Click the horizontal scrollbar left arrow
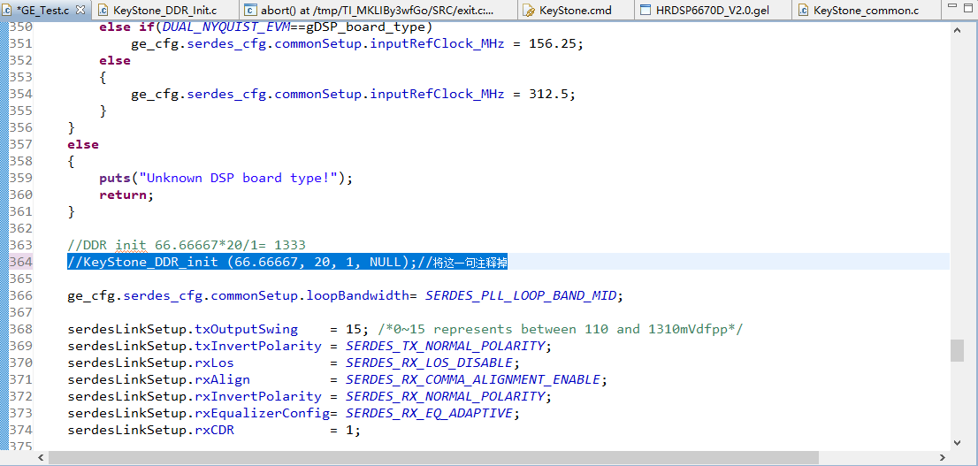Screen dimensions: 978x466 (41, 458)
